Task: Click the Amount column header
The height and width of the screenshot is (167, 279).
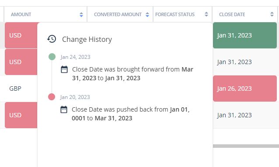Action: (45, 14)
